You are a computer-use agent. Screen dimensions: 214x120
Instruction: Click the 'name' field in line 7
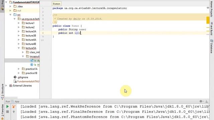click(82, 29)
